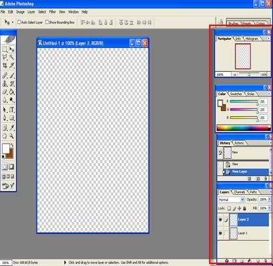Select the Lasso tool
Screen dimensions: 273x266
tap(5, 57)
